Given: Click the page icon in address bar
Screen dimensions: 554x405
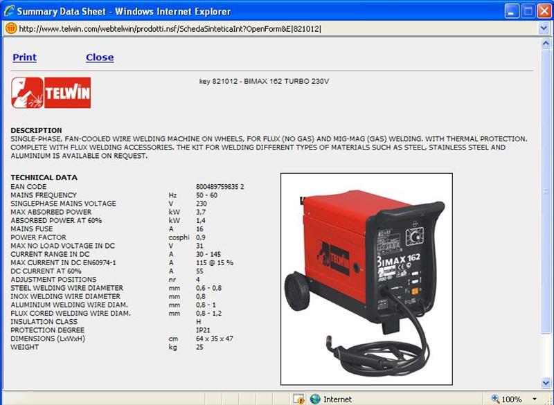Looking at the screenshot, I should tap(11, 28).
